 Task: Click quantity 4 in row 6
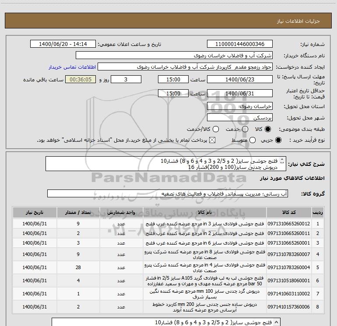[78, 280]
